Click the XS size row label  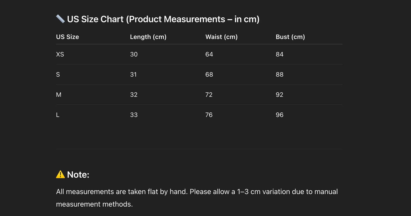60,54
